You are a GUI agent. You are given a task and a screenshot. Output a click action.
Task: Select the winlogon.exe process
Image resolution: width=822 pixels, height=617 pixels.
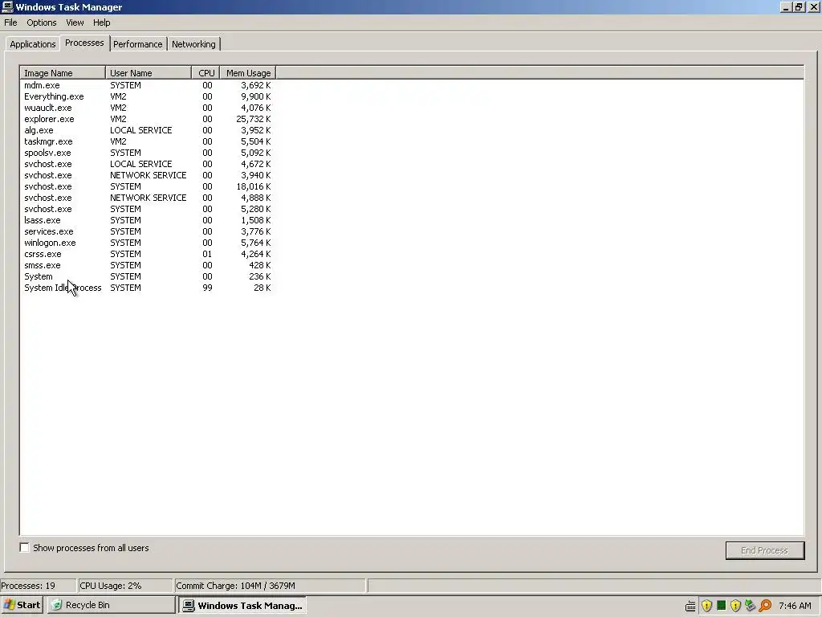click(148, 243)
